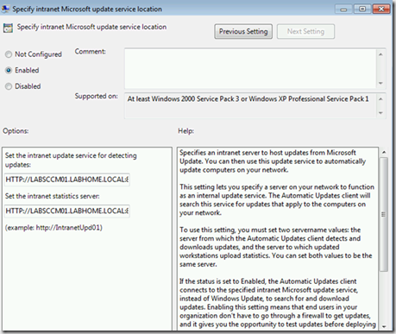Image resolution: width=396 pixels, height=334 pixels.
Task: Click the 'Set the intranet update service' label
Action: click(71, 160)
